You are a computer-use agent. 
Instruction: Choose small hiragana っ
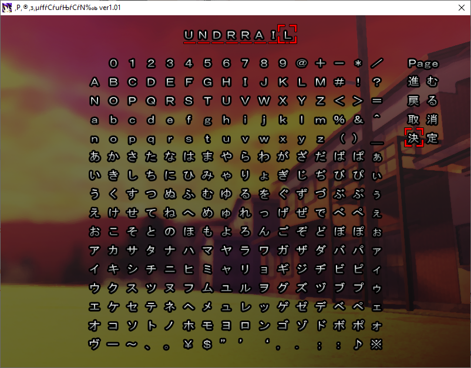click(x=264, y=214)
